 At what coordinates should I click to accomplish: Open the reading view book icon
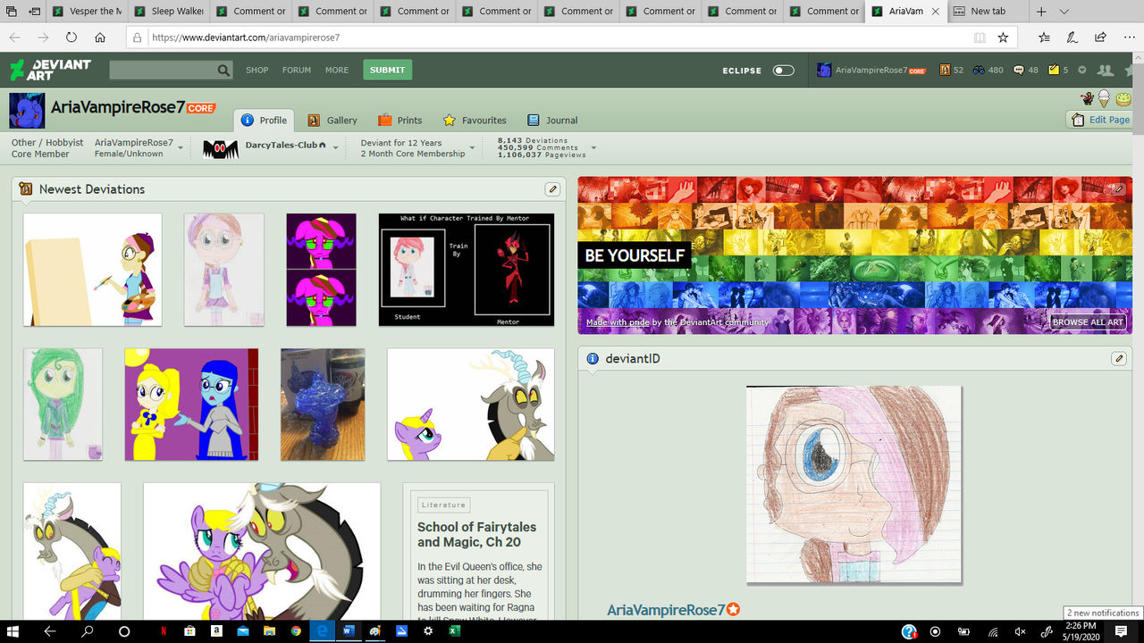(980, 38)
